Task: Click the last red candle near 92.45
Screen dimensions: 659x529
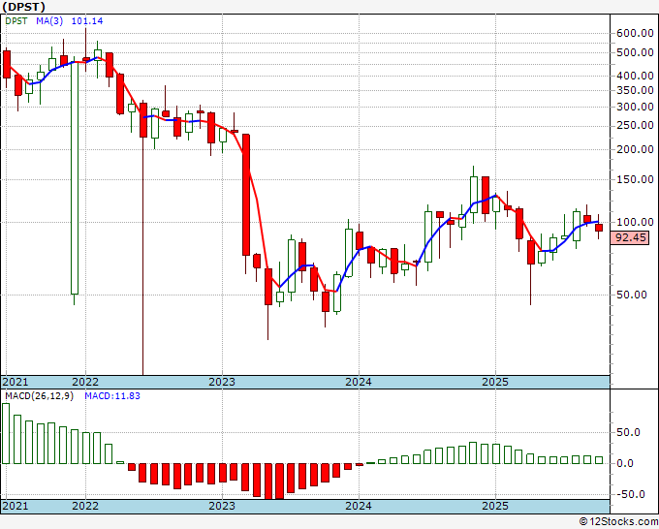Action: [x=599, y=228]
